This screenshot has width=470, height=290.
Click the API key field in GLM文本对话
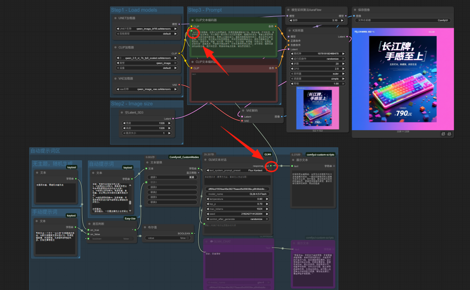click(238, 189)
